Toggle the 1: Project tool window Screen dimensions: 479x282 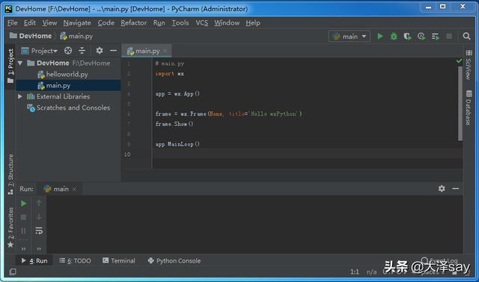tap(10, 66)
